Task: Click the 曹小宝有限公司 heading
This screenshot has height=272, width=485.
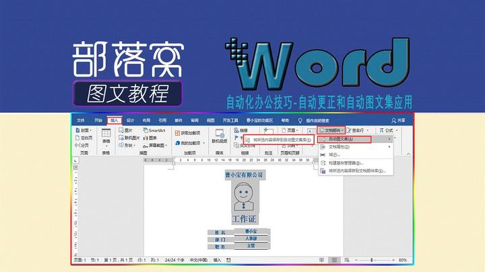Action: [244, 175]
